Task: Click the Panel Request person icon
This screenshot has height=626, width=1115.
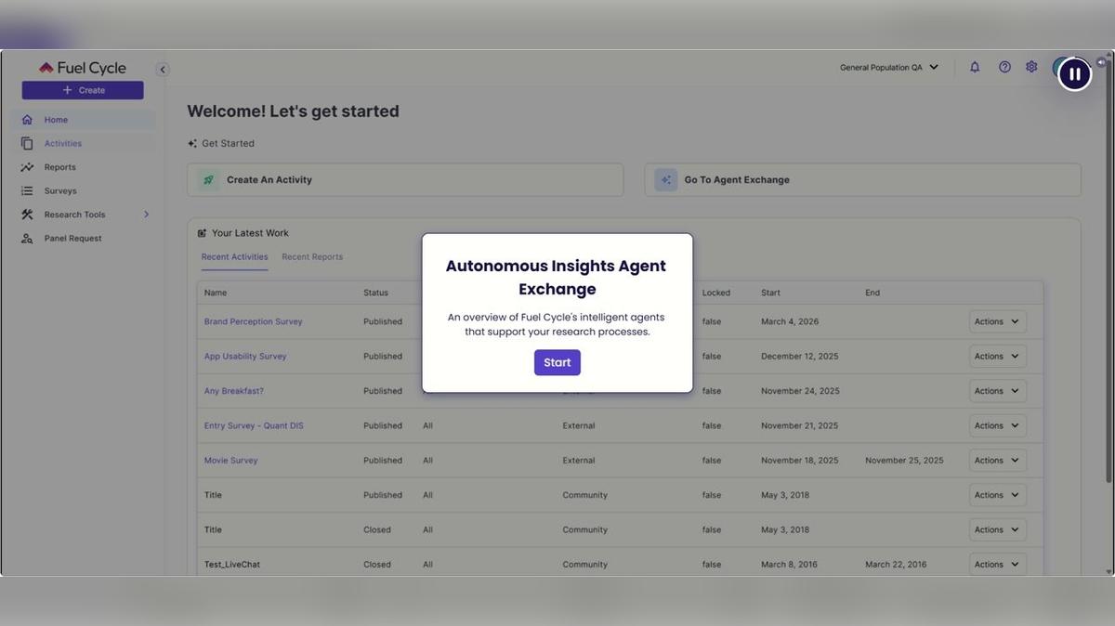Action: (x=27, y=238)
